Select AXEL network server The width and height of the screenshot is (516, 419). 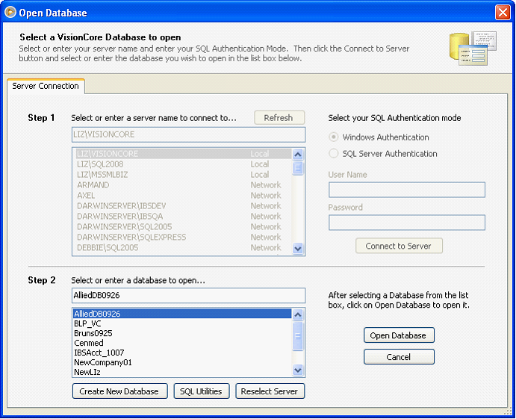point(183,196)
